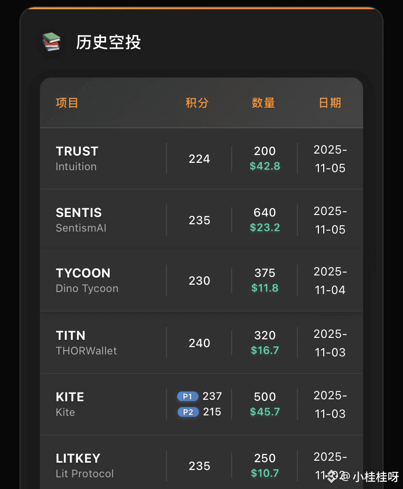Click the 日期 column header
This screenshot has height=489, width=403.
coord(330,103)
